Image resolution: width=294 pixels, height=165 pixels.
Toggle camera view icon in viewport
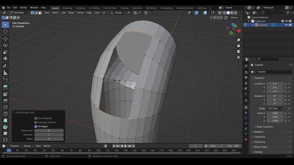(x=238, y=51)
